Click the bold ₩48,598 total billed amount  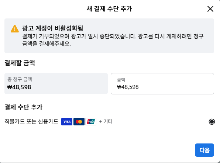coord(19,87)
